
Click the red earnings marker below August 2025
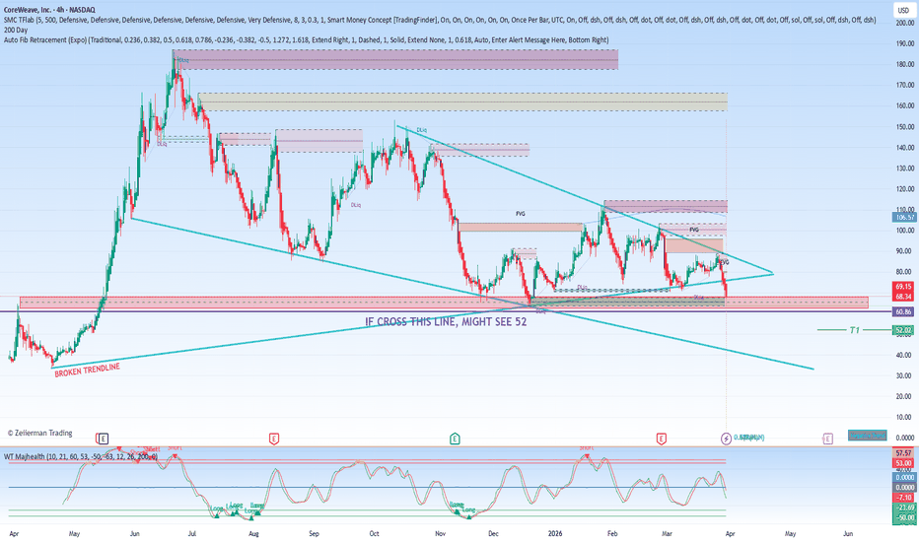tap(272, 437)
